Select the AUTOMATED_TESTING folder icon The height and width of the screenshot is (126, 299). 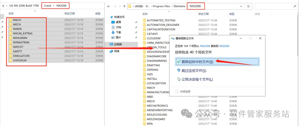coord(144,20)
